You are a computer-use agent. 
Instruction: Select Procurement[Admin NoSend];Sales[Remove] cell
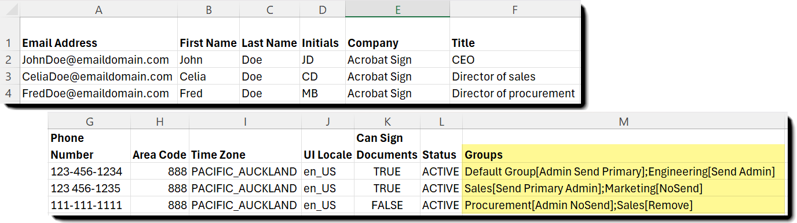click(623, 205)
